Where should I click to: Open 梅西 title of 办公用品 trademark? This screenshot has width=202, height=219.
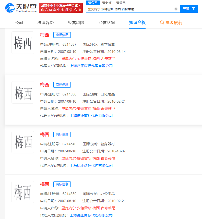tap(45, 184)
